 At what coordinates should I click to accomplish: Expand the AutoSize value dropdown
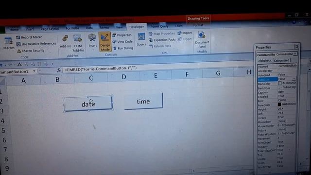[294, 78]
